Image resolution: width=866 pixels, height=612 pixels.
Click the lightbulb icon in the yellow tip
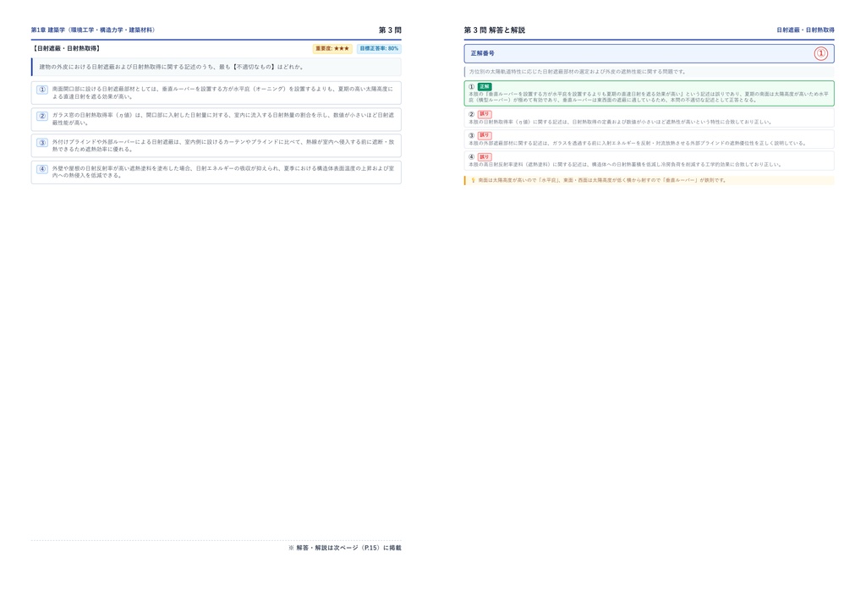coord(473,180)
